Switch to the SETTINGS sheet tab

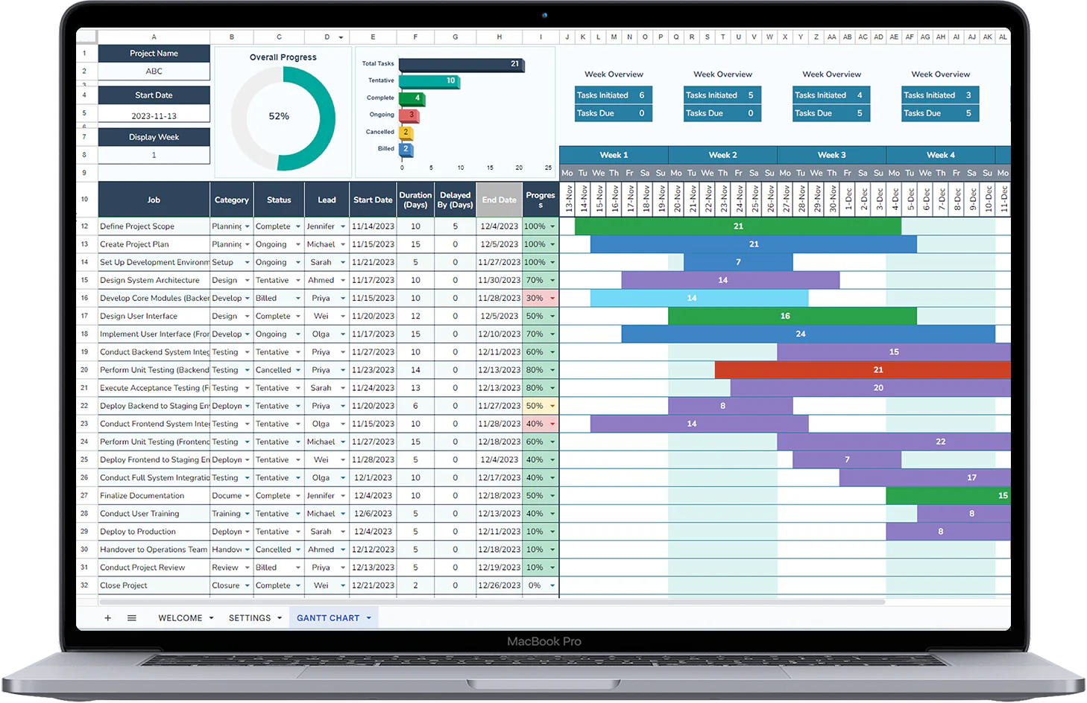[250, 618]
